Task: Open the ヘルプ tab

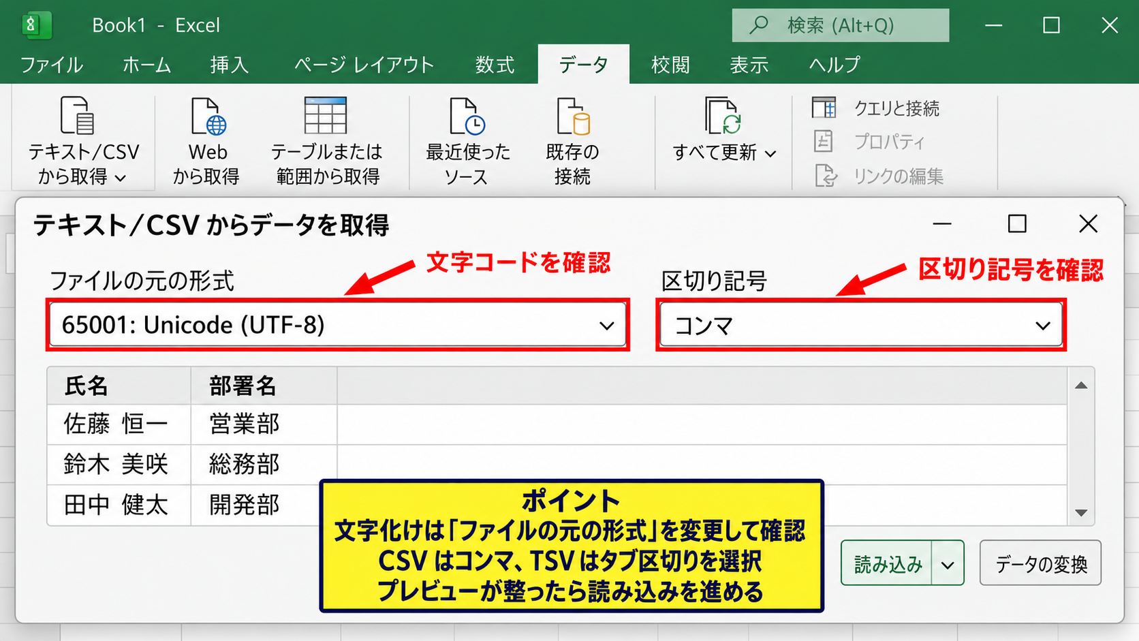Action: click(834, 65)
